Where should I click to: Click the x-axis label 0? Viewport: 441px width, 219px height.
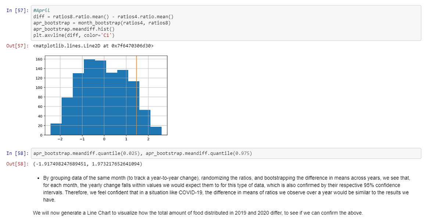[x=104, y=139]
